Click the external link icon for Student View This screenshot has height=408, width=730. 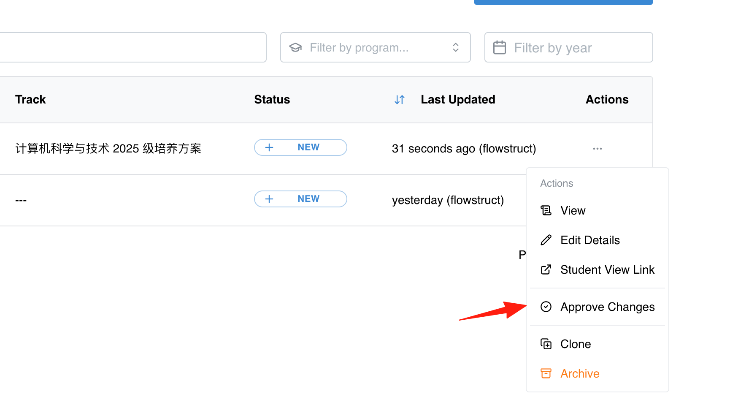pos(546,269)
